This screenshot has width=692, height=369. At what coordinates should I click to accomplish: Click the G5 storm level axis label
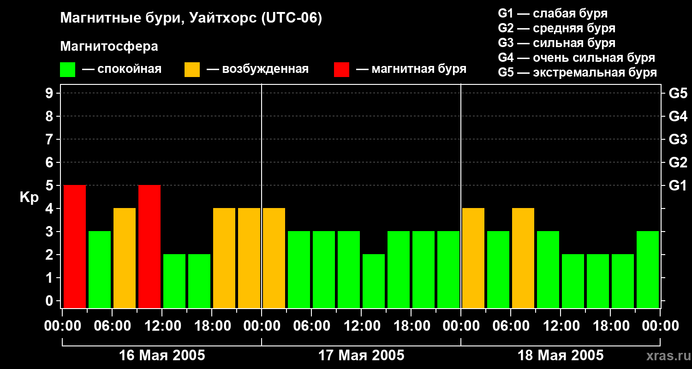click(x=678, y=93)
